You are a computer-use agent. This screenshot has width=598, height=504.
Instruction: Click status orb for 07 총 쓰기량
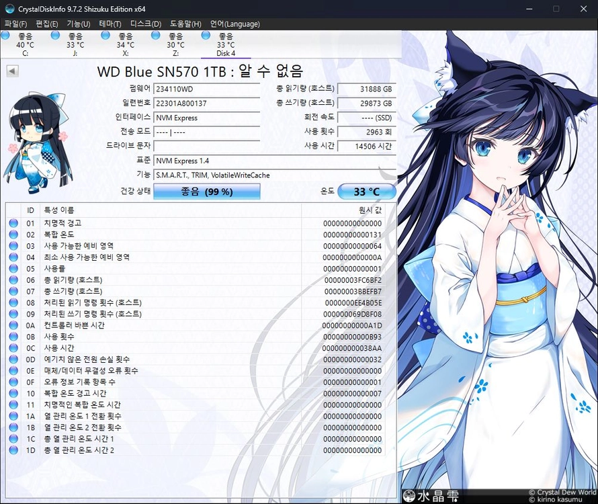pos(13,292)
